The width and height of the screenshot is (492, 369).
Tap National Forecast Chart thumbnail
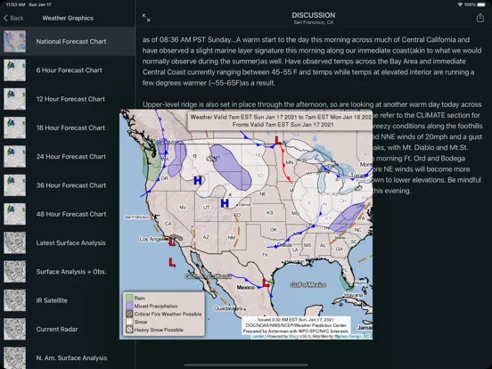click(x=15, y=41)
